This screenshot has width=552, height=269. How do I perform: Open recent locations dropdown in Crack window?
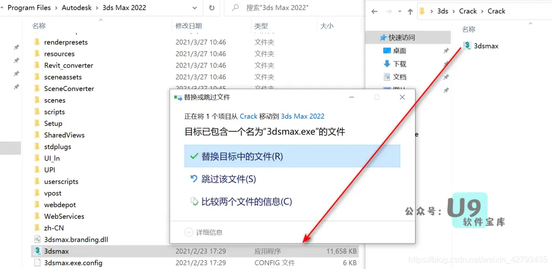[x=399, y=11]
